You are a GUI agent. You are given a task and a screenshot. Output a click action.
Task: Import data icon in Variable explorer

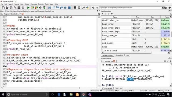point(102,14)
